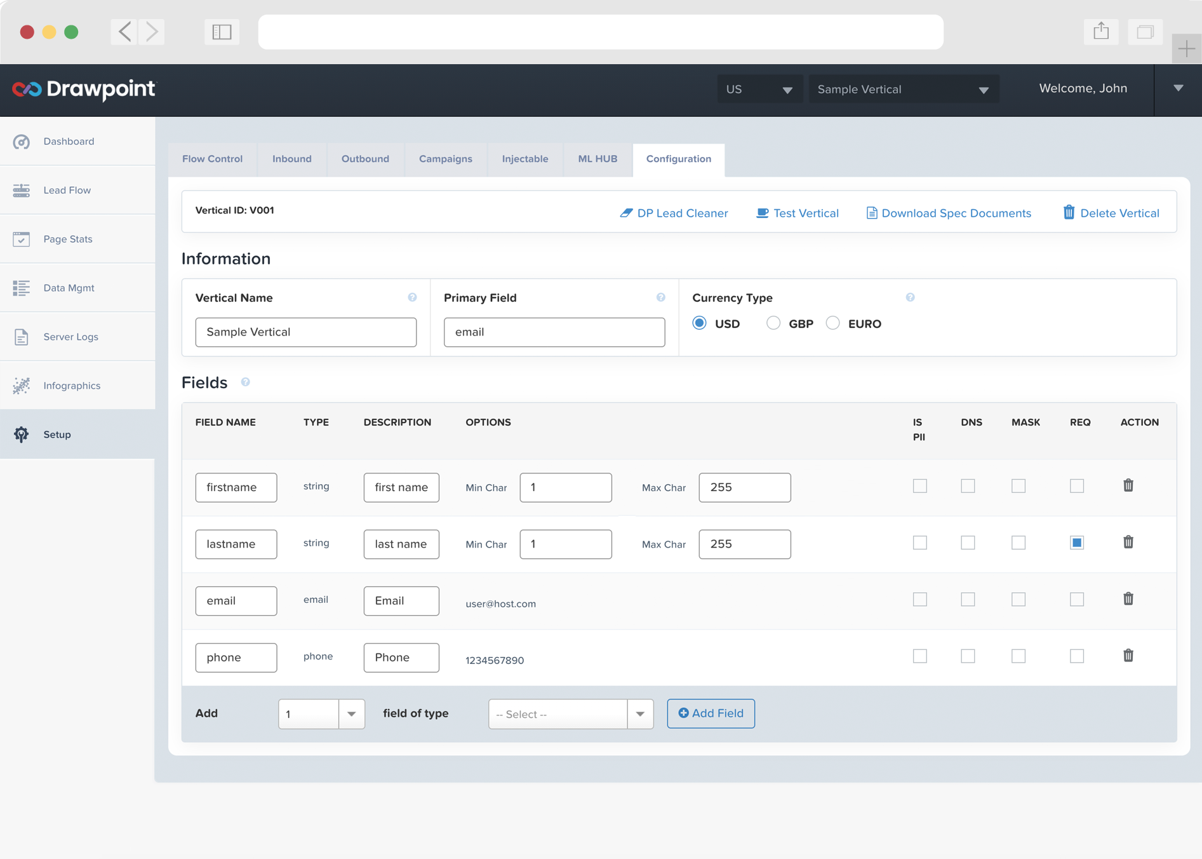The height and width of the screenshot is (859, 1202).
Task: Click Max Char input for firstname
Action: [744, 487]
